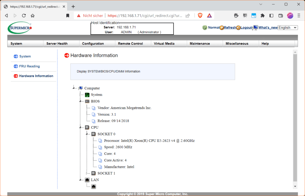Open the extensions puzzle icon
305x196 pixels.
pos(262,16)
